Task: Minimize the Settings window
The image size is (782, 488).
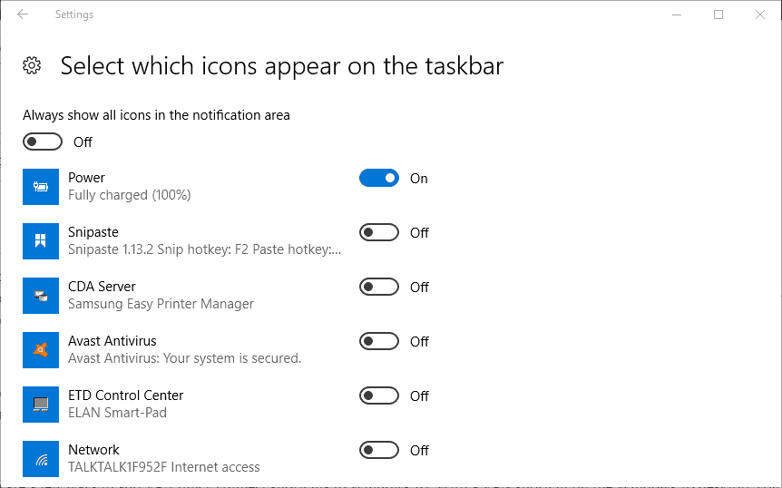Action: [677, 15]
